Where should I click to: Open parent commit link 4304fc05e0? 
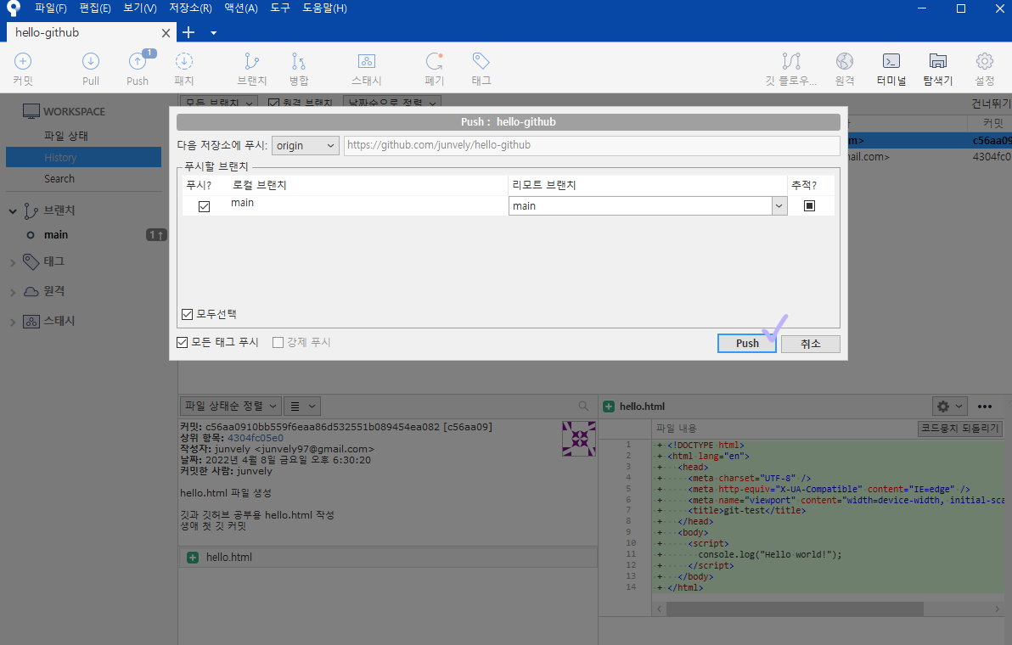256,438
